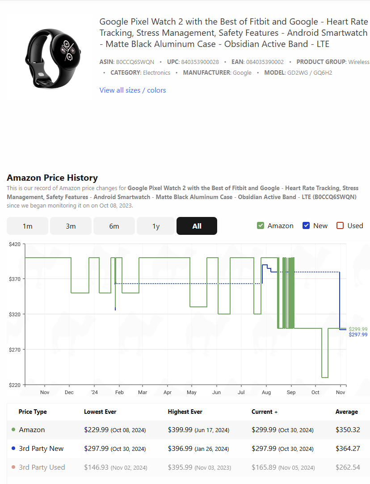370x484 pixels.
Task: Click the Amazon Price History heading
Action: [52, 178]
